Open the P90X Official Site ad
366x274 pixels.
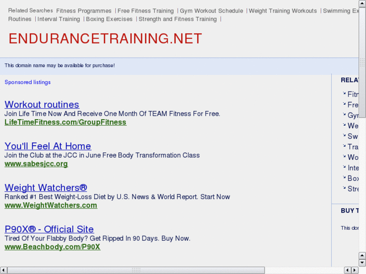pos(49,229)
